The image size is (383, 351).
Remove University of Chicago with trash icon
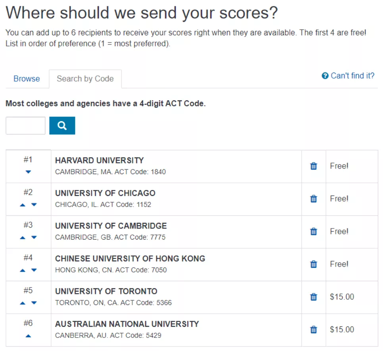click(314, 199)
